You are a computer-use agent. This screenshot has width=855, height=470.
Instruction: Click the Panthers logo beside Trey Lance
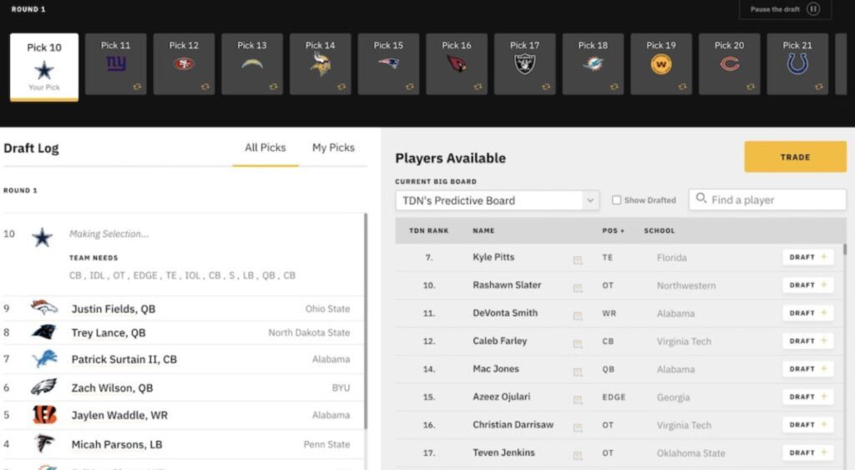(x=43, y=332)
